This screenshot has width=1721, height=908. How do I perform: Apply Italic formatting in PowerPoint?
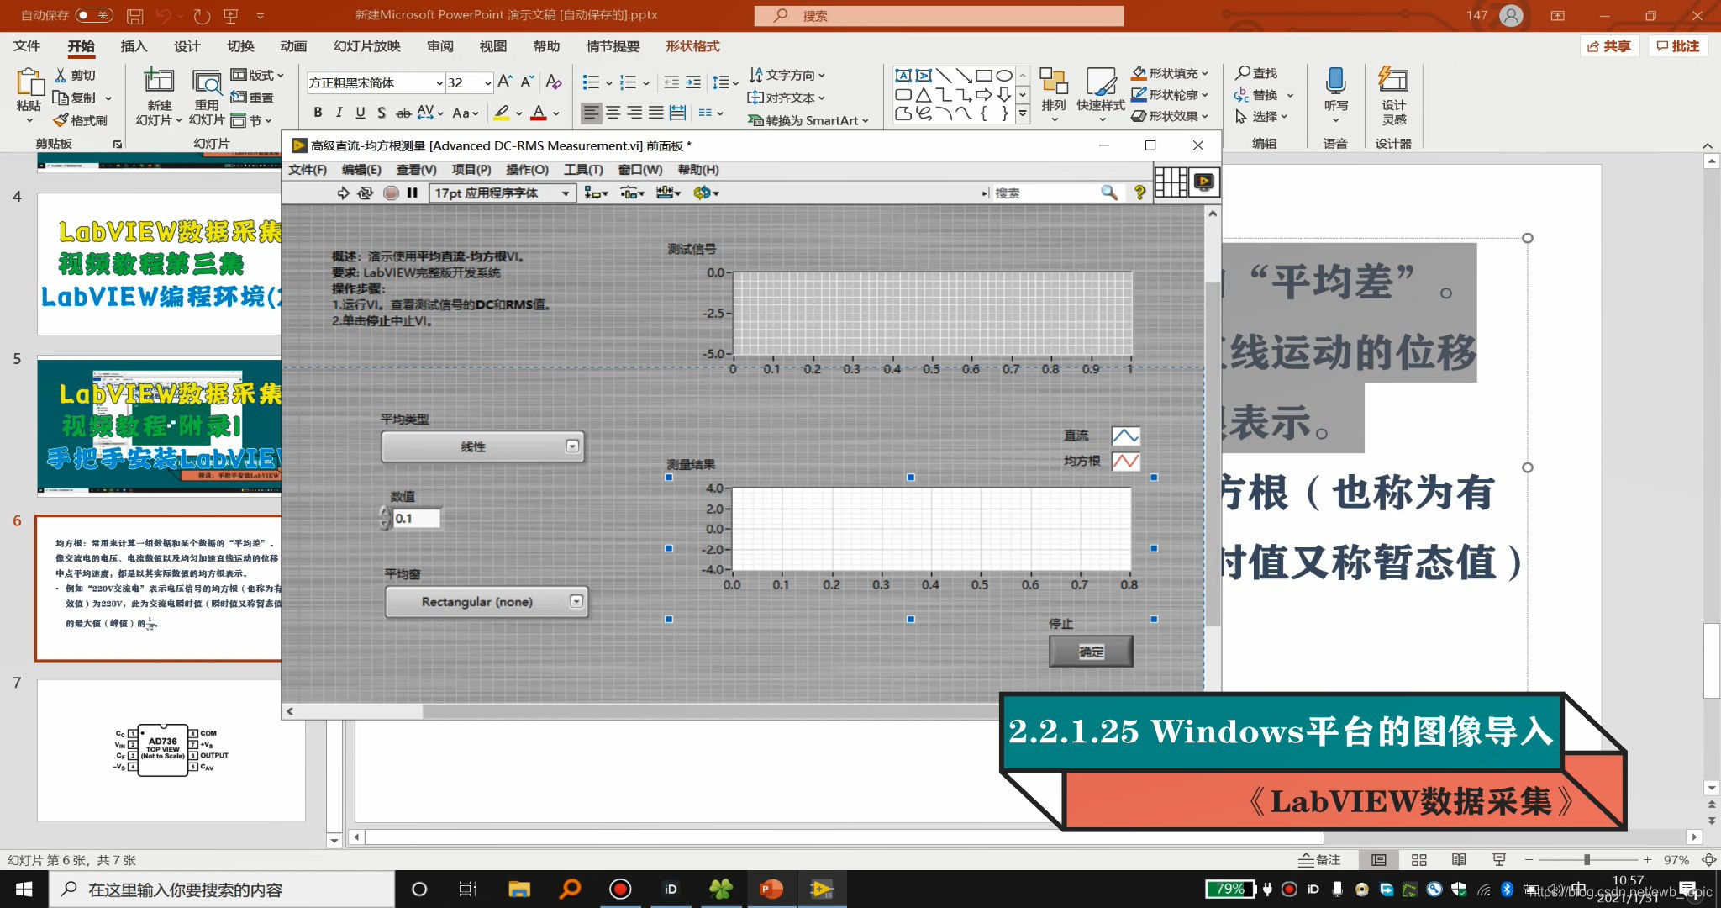click(x=339, y=112)
